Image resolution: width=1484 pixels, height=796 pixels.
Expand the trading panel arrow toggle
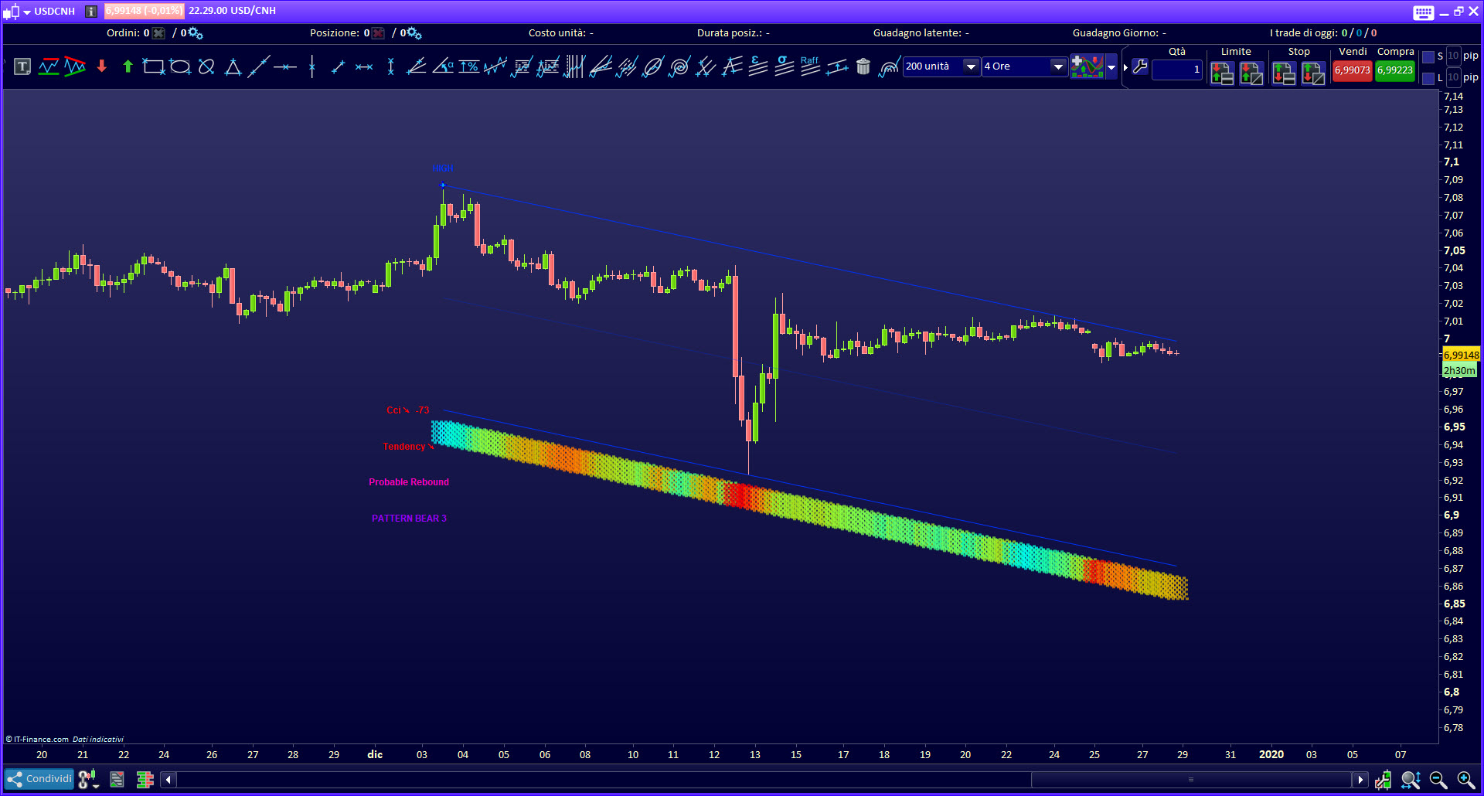[x=1125, y=67]
